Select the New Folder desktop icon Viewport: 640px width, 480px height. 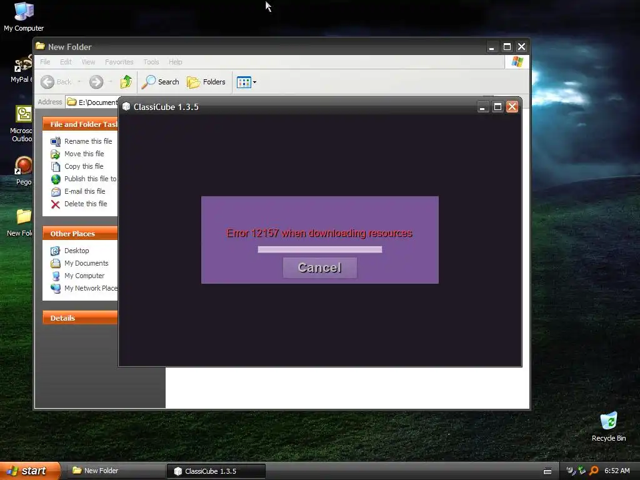[20, 223]
